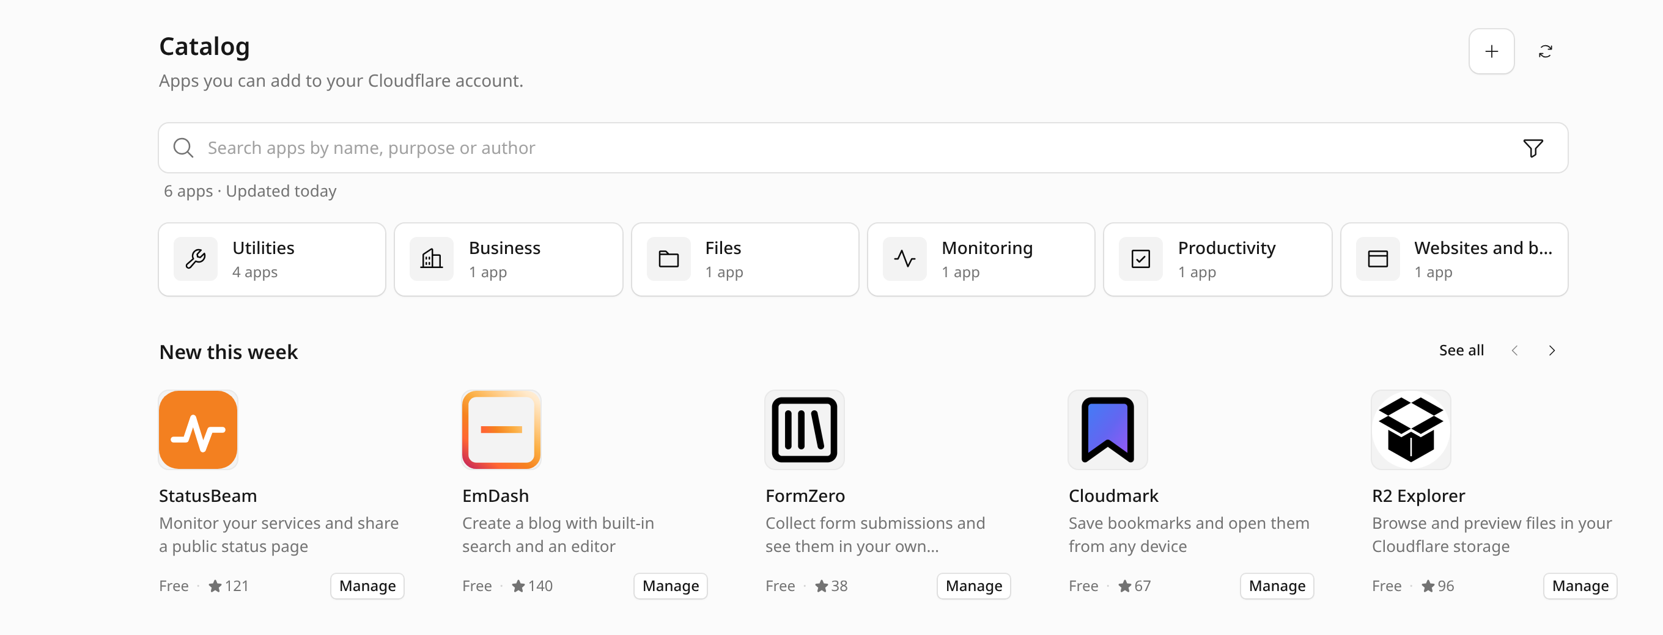
Task: Open the Files category card
Action: click(745, 260)
